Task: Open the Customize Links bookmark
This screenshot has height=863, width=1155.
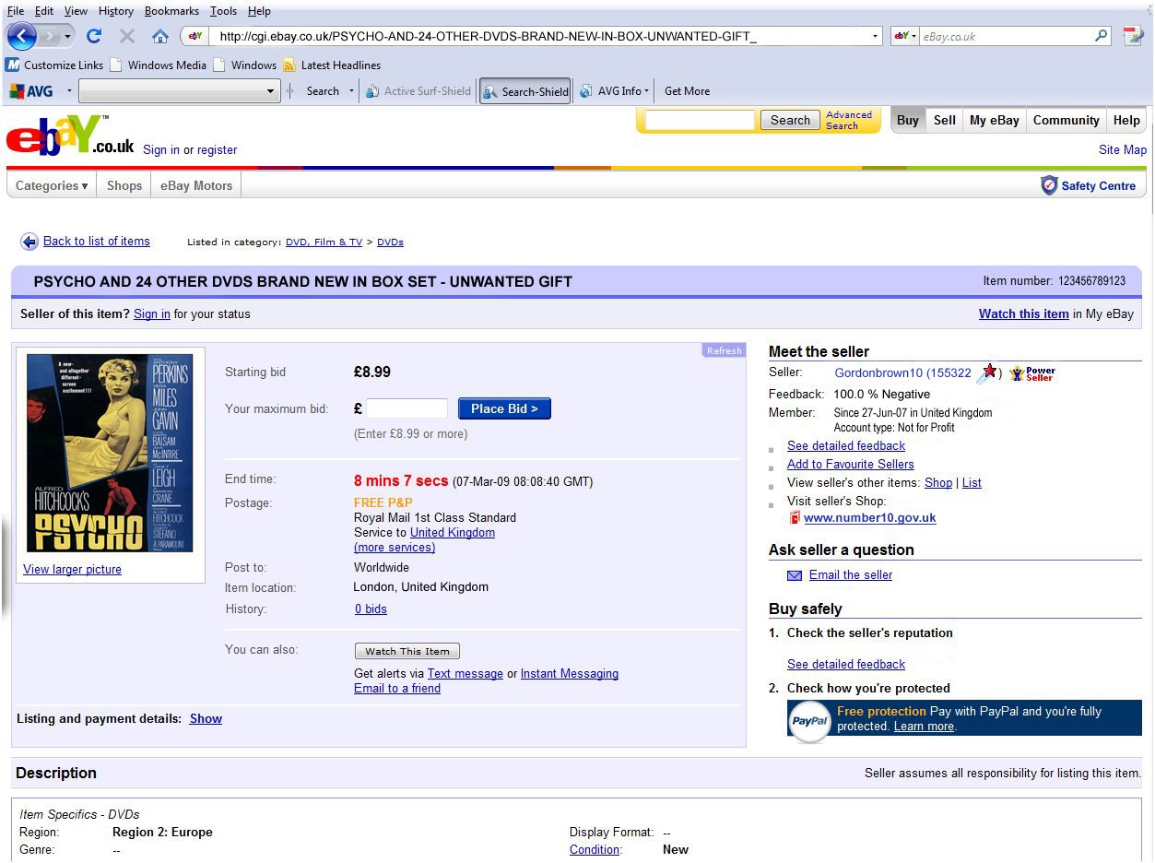Action: click(x=54, y=65)
